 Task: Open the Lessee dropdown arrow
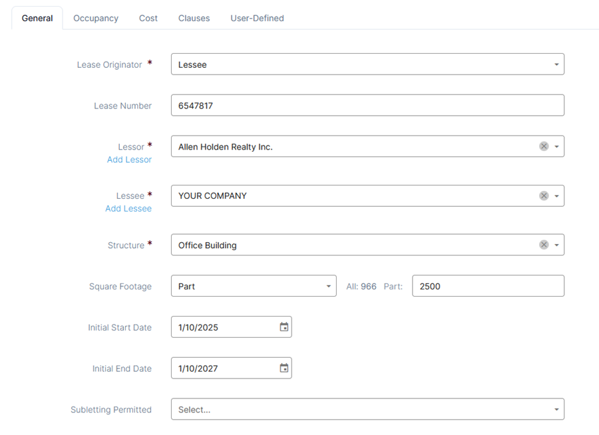click(x=556, y=196)
